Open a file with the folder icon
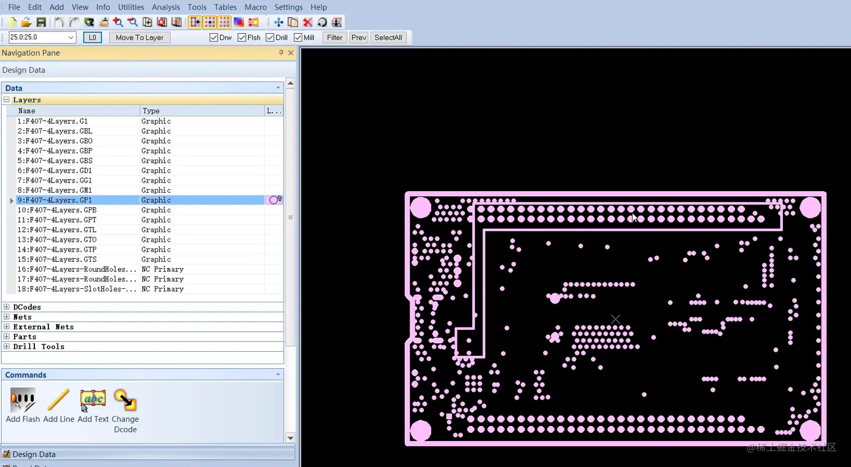This screenshot has height=467, width=851. click(26, 22)
